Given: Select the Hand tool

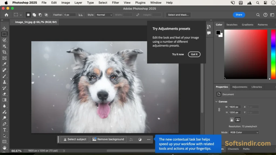Looking at the screenshot, I should [x=4, y=147].
